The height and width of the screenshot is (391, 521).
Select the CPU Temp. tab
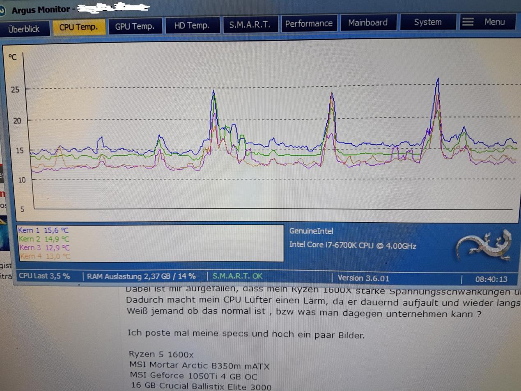78,27
